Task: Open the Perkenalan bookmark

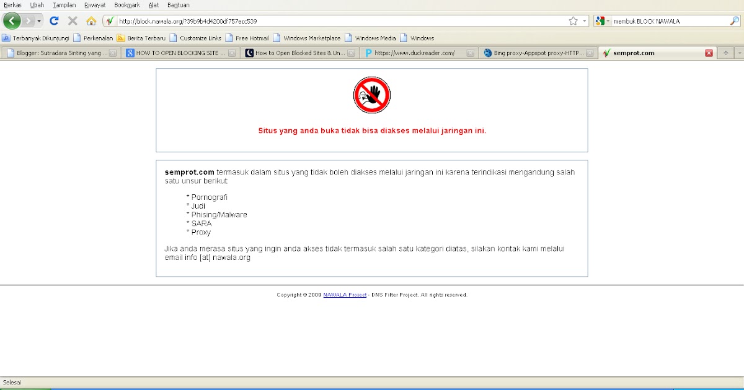Action: click(93, 38)
